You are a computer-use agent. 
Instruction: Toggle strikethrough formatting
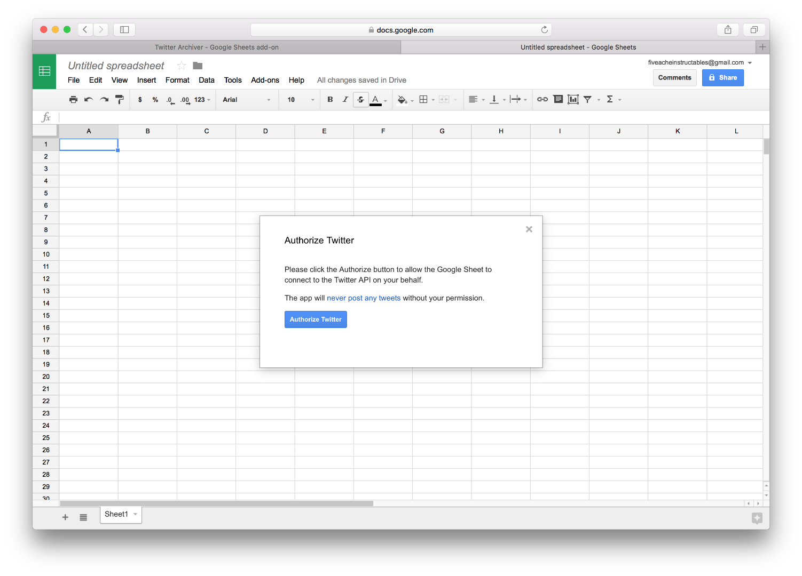(361, 99)
